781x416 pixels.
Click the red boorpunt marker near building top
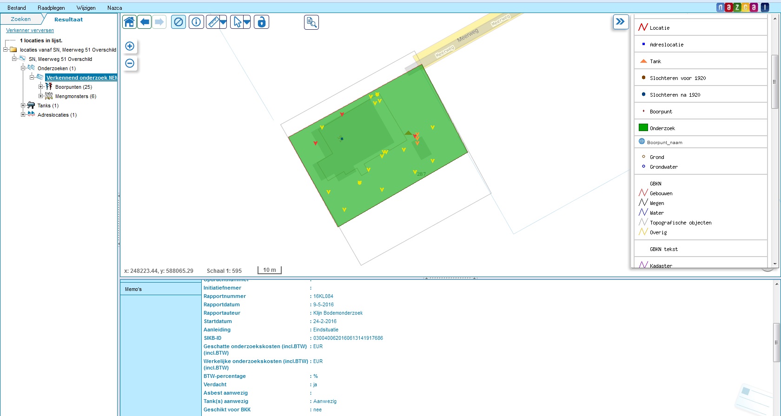[342, 114]
